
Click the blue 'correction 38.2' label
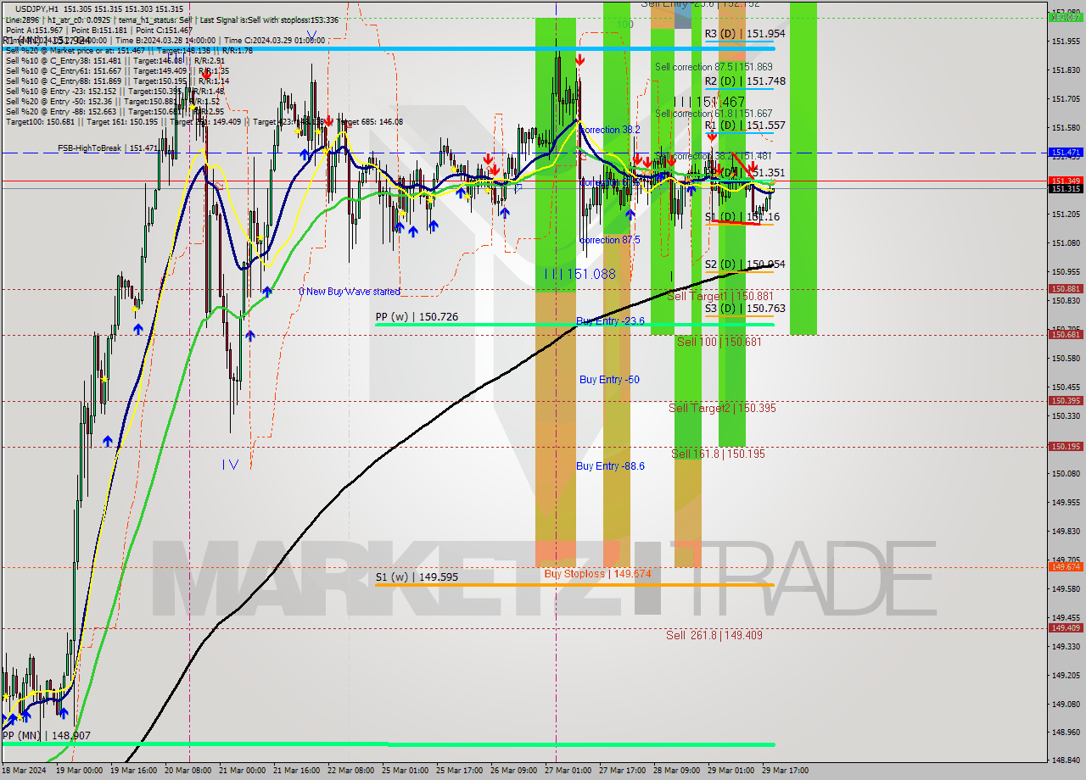click(610, 130)
